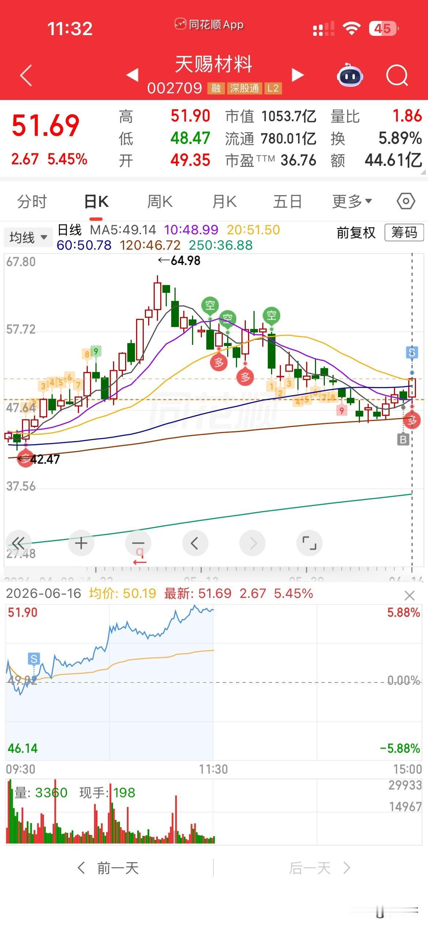Tap the 42.47 lowest price label
Screen dimensions: 428x927
pyautogui.click(x=39, y=459)
